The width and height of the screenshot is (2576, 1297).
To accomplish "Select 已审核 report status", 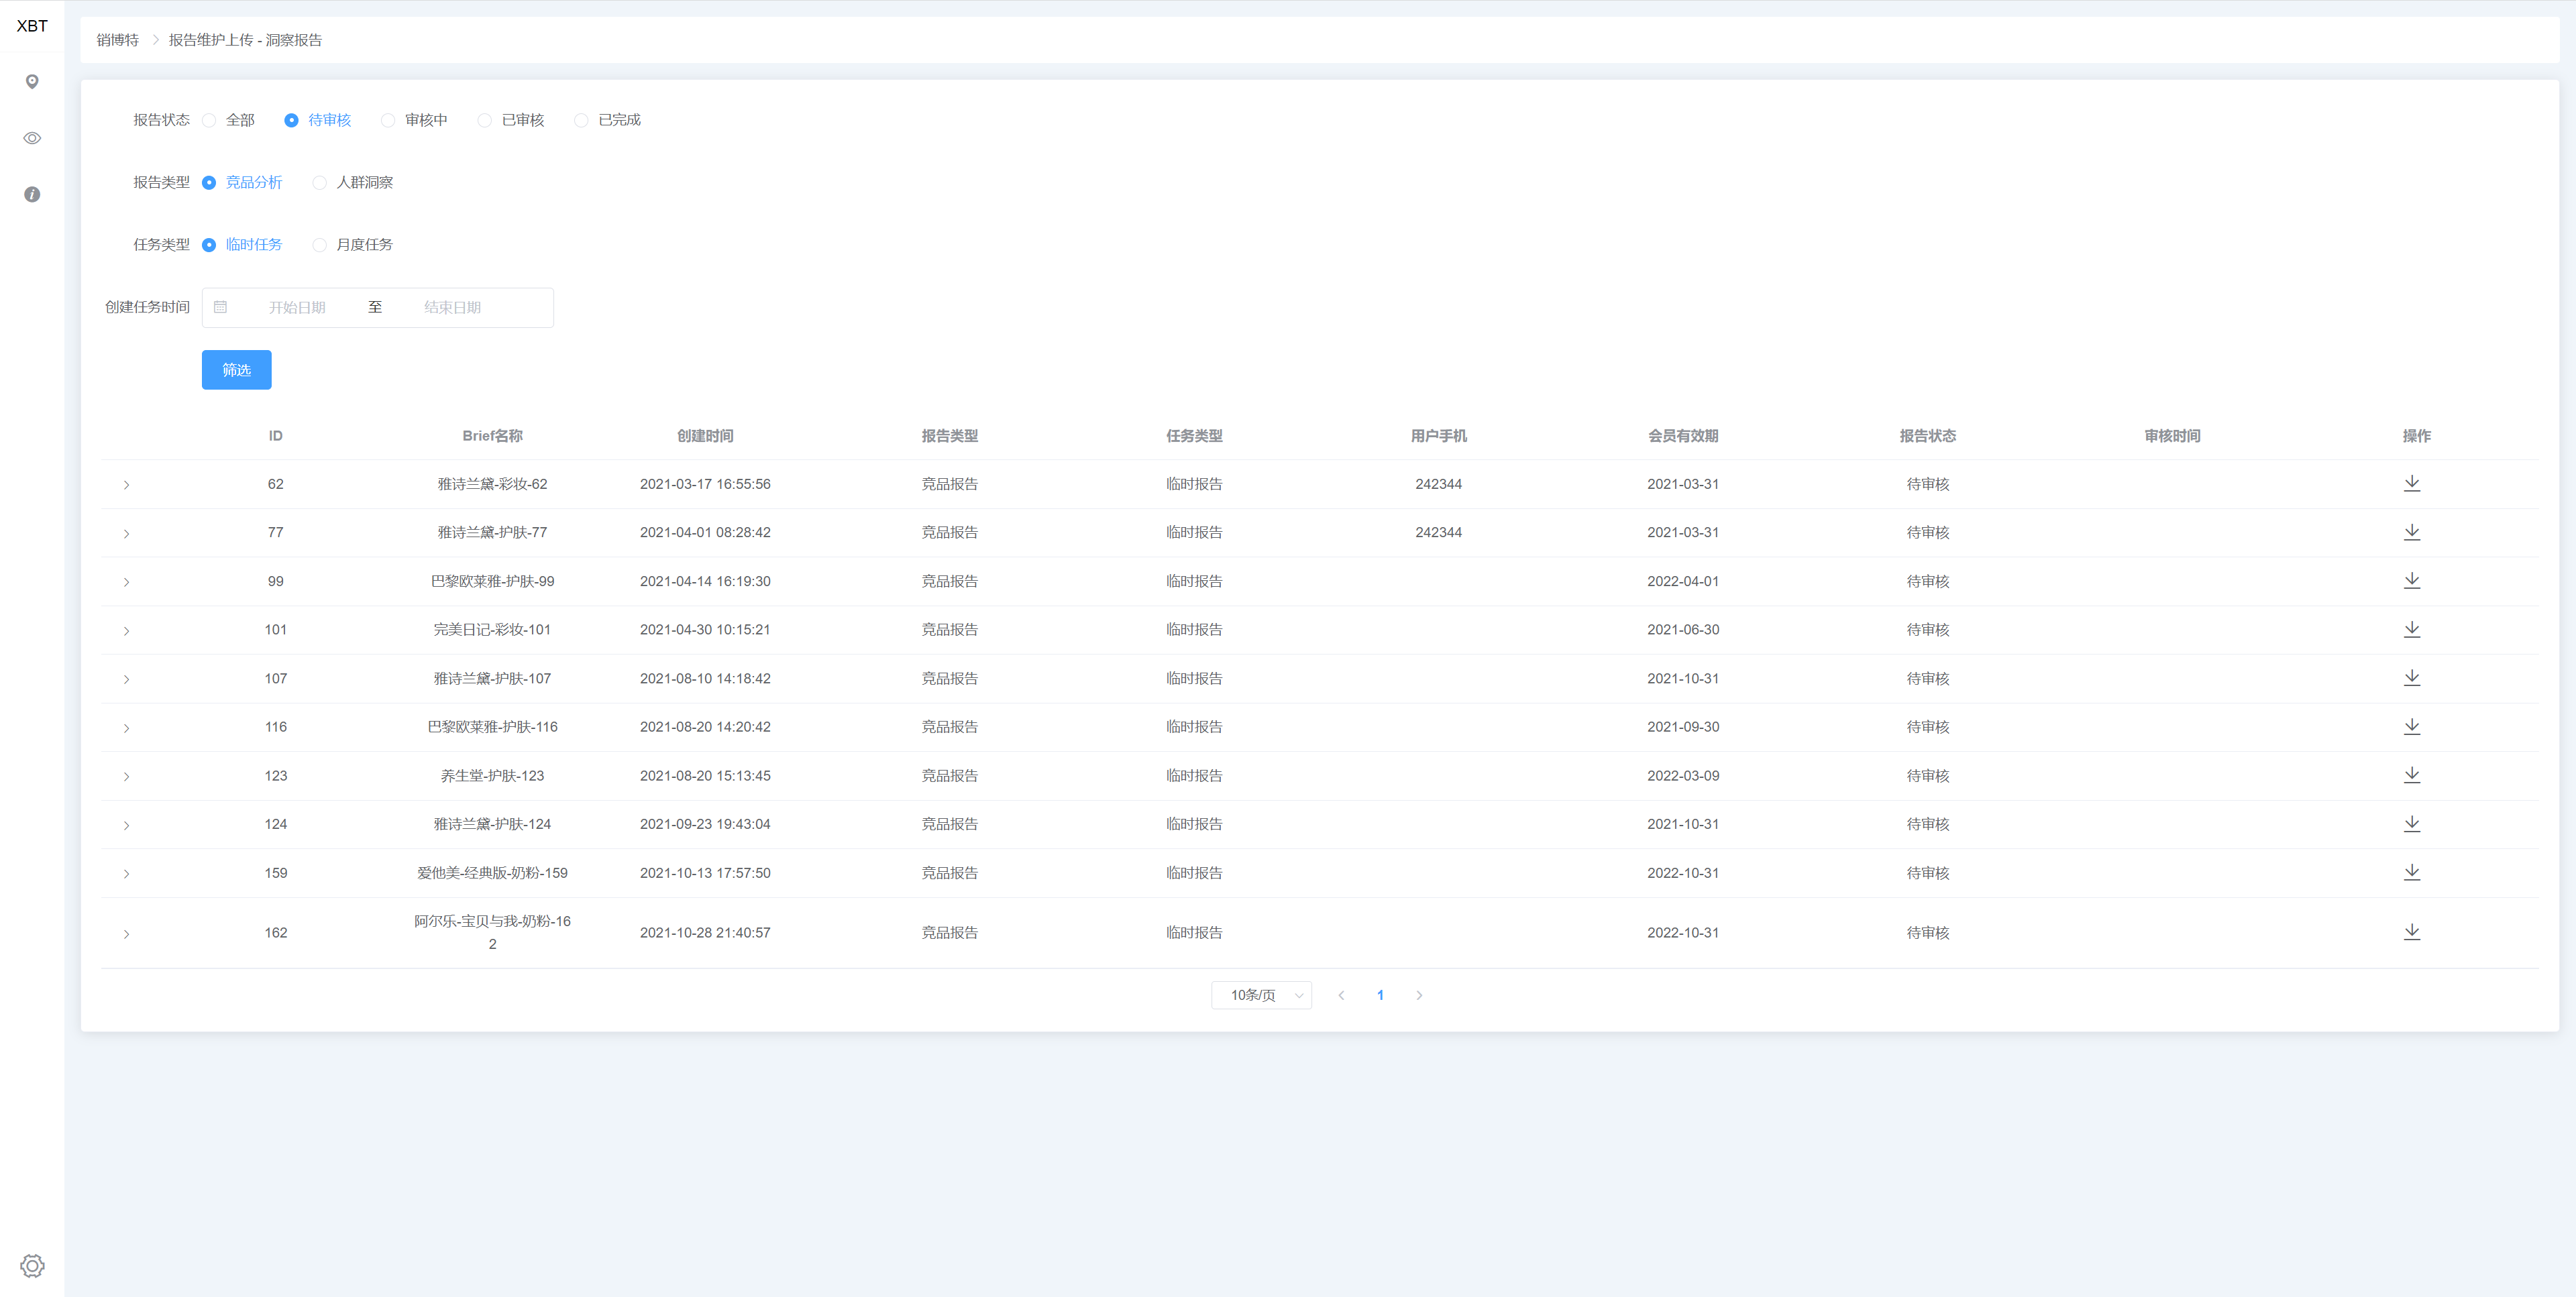I will 511,120.
